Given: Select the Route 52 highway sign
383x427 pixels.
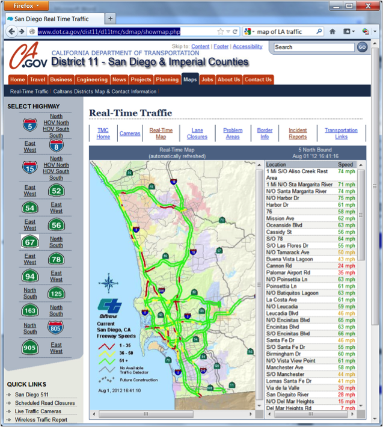Looking at the screenshot, I should pos(57,191).
